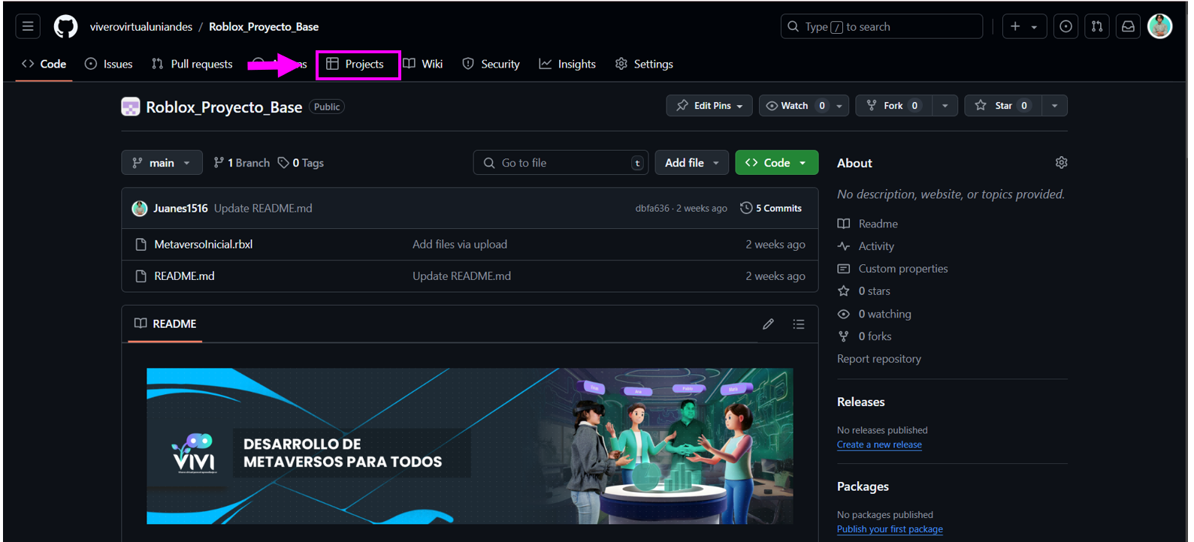This screenshot has width=1194, height=542.
Task: Switch to the Code tab
Action: click(44, 64)
